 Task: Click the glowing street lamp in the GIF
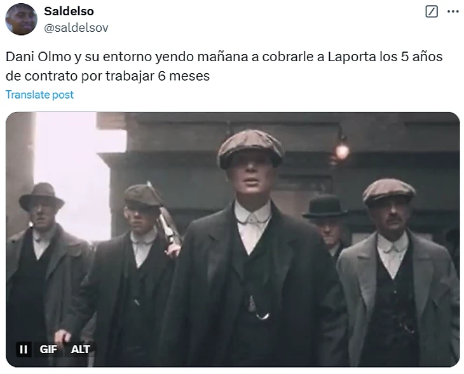pos(343,151)
